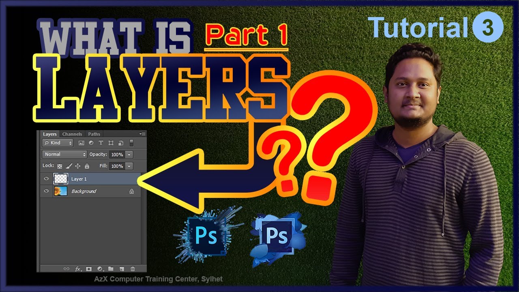Click the Link layers icon
Screen dimensions: 519x292
point(66,268)
